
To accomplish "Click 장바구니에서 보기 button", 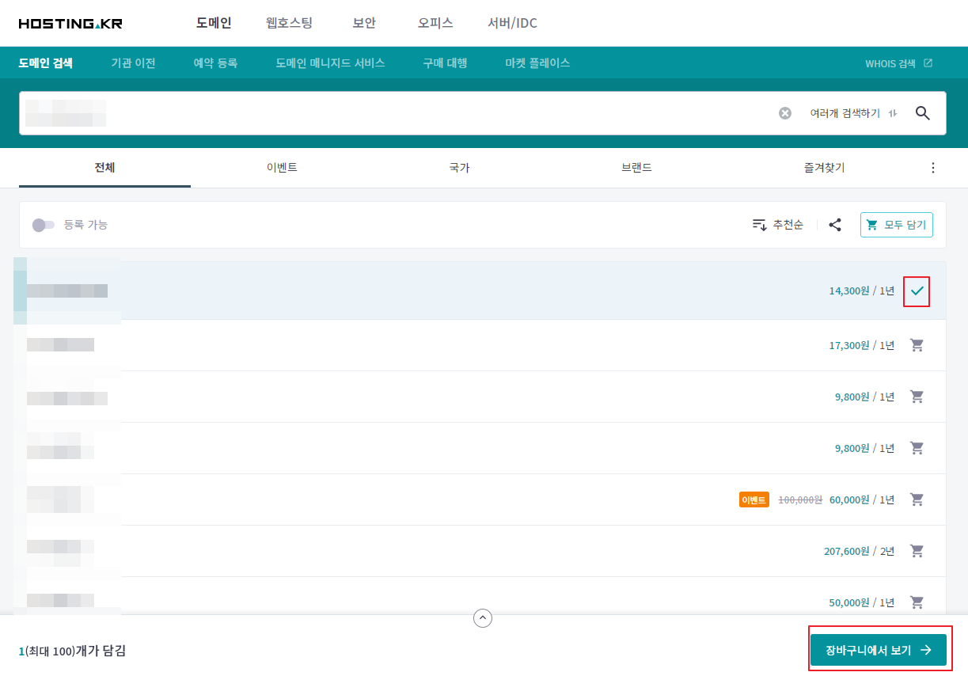I will [879, 651].
